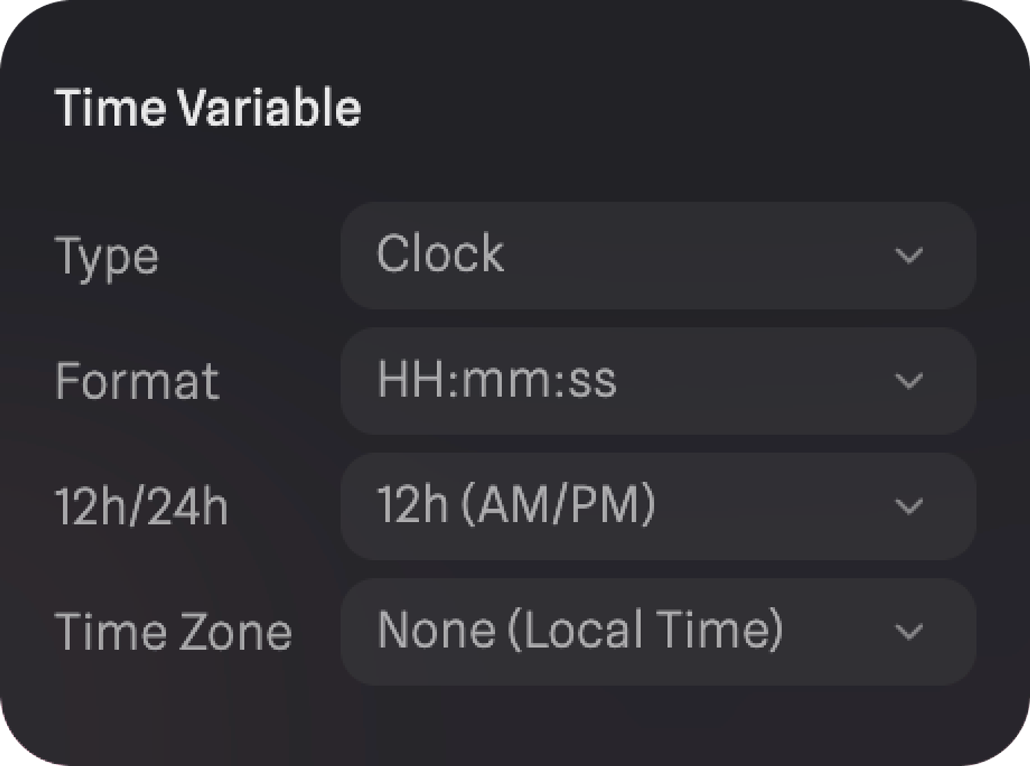Viewport: 1030px width, 766px height.
Task: Click the "Time Zone" row label
Action: coord(173,632)
